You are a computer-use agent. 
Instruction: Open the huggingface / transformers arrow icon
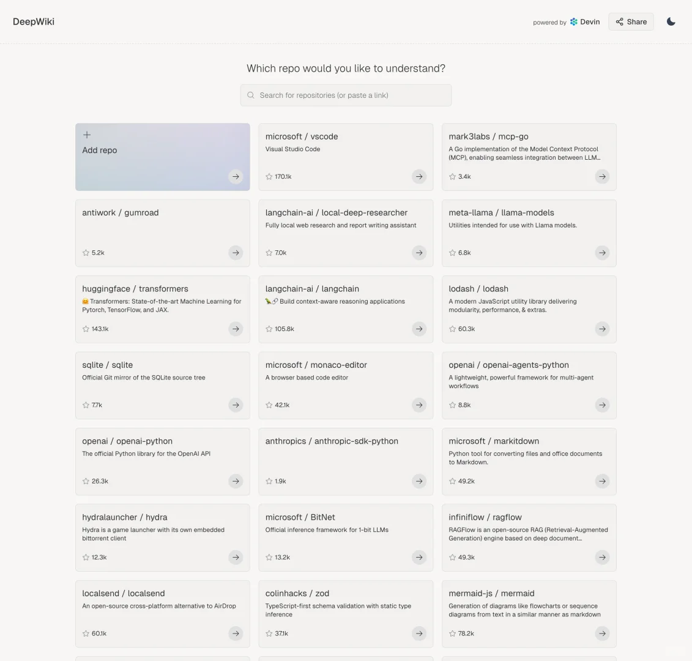point(236,329)
